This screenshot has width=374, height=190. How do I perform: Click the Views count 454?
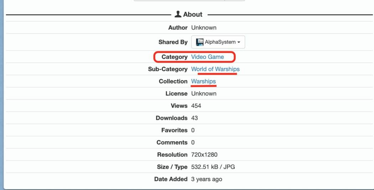point(196,106)
